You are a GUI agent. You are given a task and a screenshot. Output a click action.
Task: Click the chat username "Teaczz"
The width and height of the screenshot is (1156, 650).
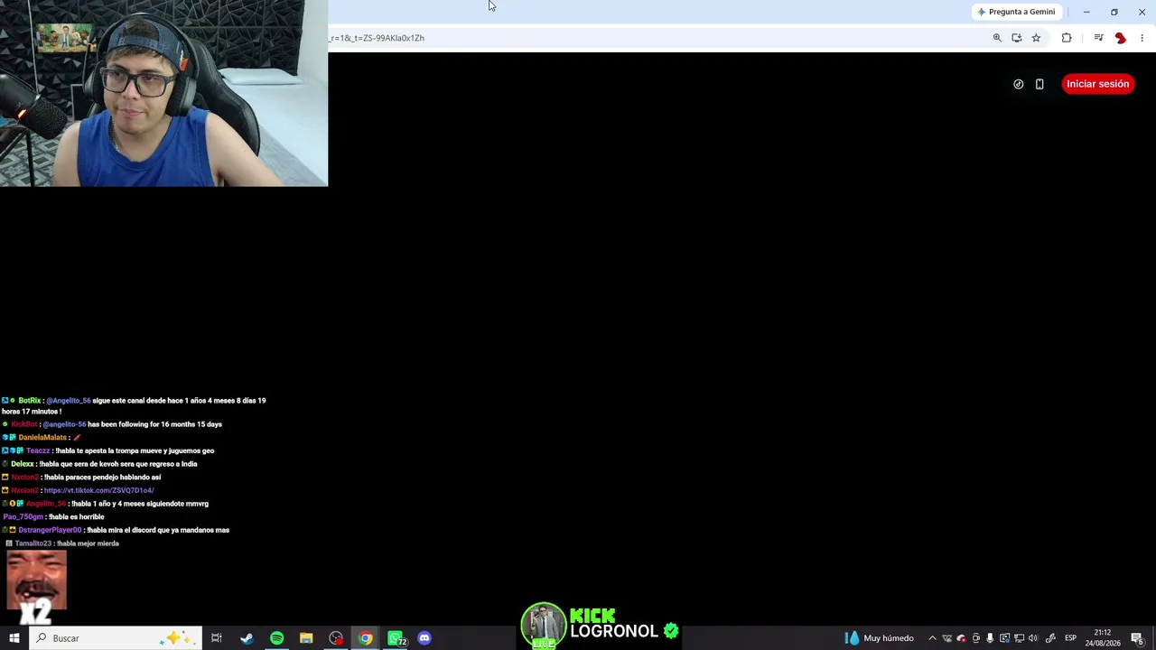pyautogui.click(x=38, y=450)
